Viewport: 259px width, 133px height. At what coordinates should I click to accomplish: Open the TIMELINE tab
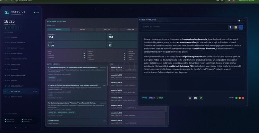tap(129, 30)
